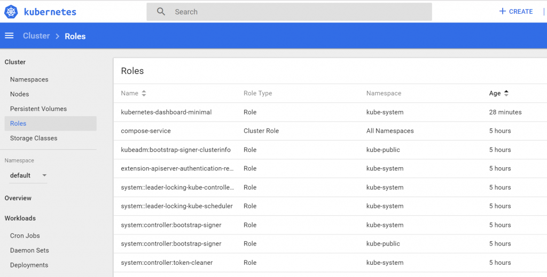Toggle Age column sort arrow
Viewport: 547px width, 277px height.
click(506, 93)
